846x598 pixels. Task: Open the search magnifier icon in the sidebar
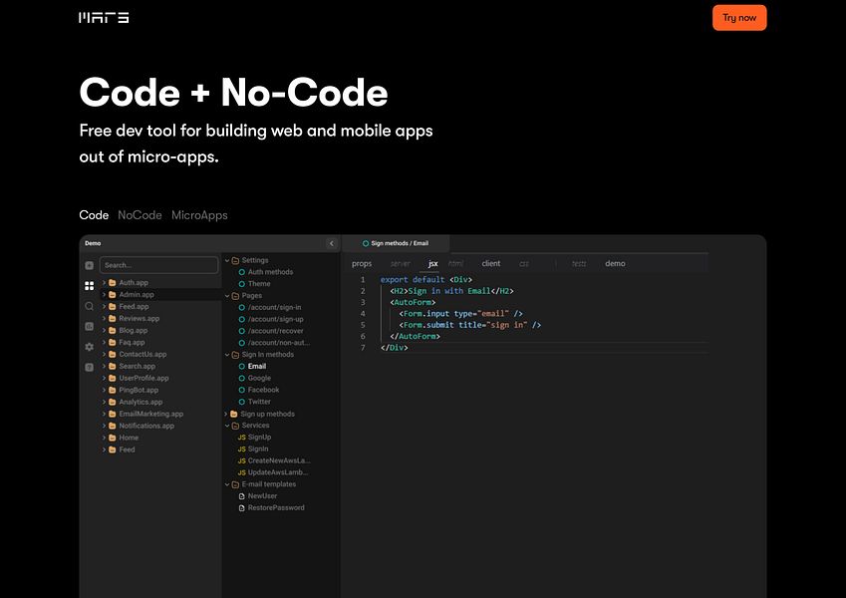(x=89, y=306)
